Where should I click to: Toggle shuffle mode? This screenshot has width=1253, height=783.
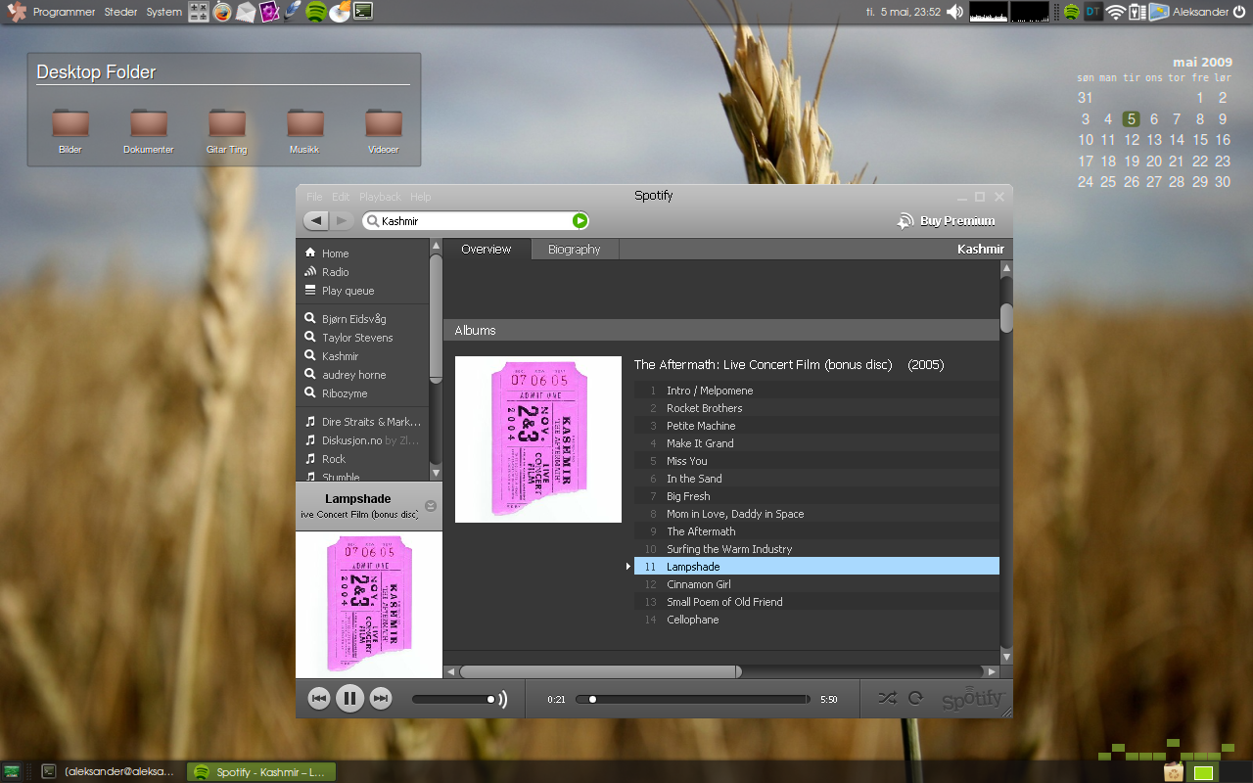coord(887,698)
